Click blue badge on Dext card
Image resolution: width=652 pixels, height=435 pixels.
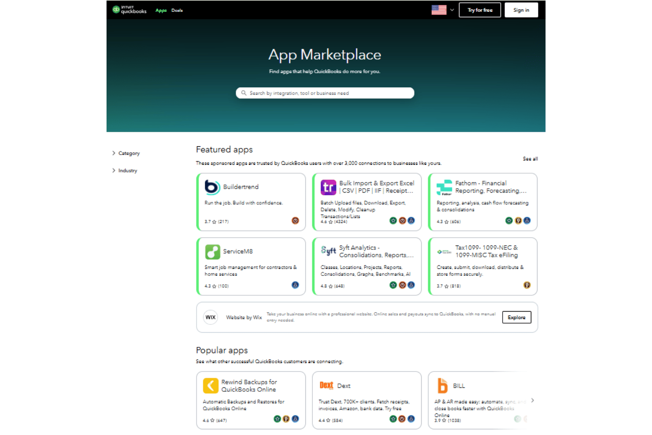pos(411,419)
